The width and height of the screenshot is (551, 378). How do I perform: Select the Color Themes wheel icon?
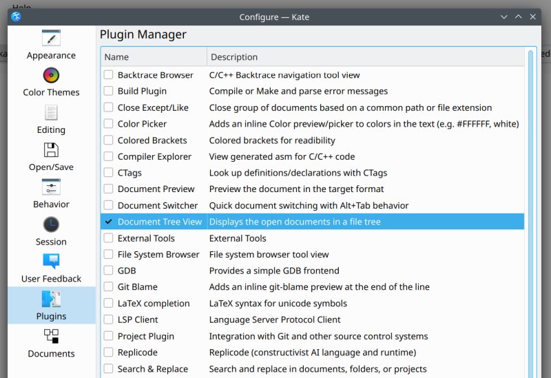[x=51, y=75]
